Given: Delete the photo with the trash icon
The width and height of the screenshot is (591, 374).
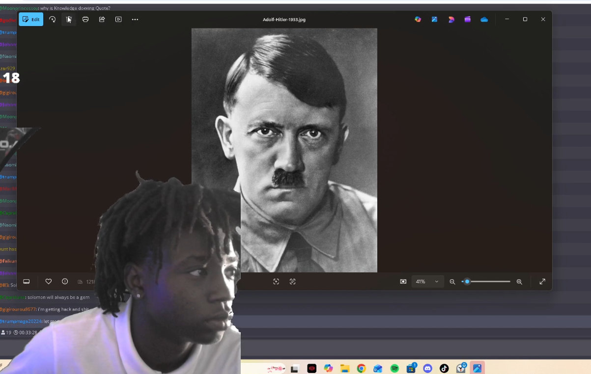Looking at the screenshot, I should pos(69,19).
